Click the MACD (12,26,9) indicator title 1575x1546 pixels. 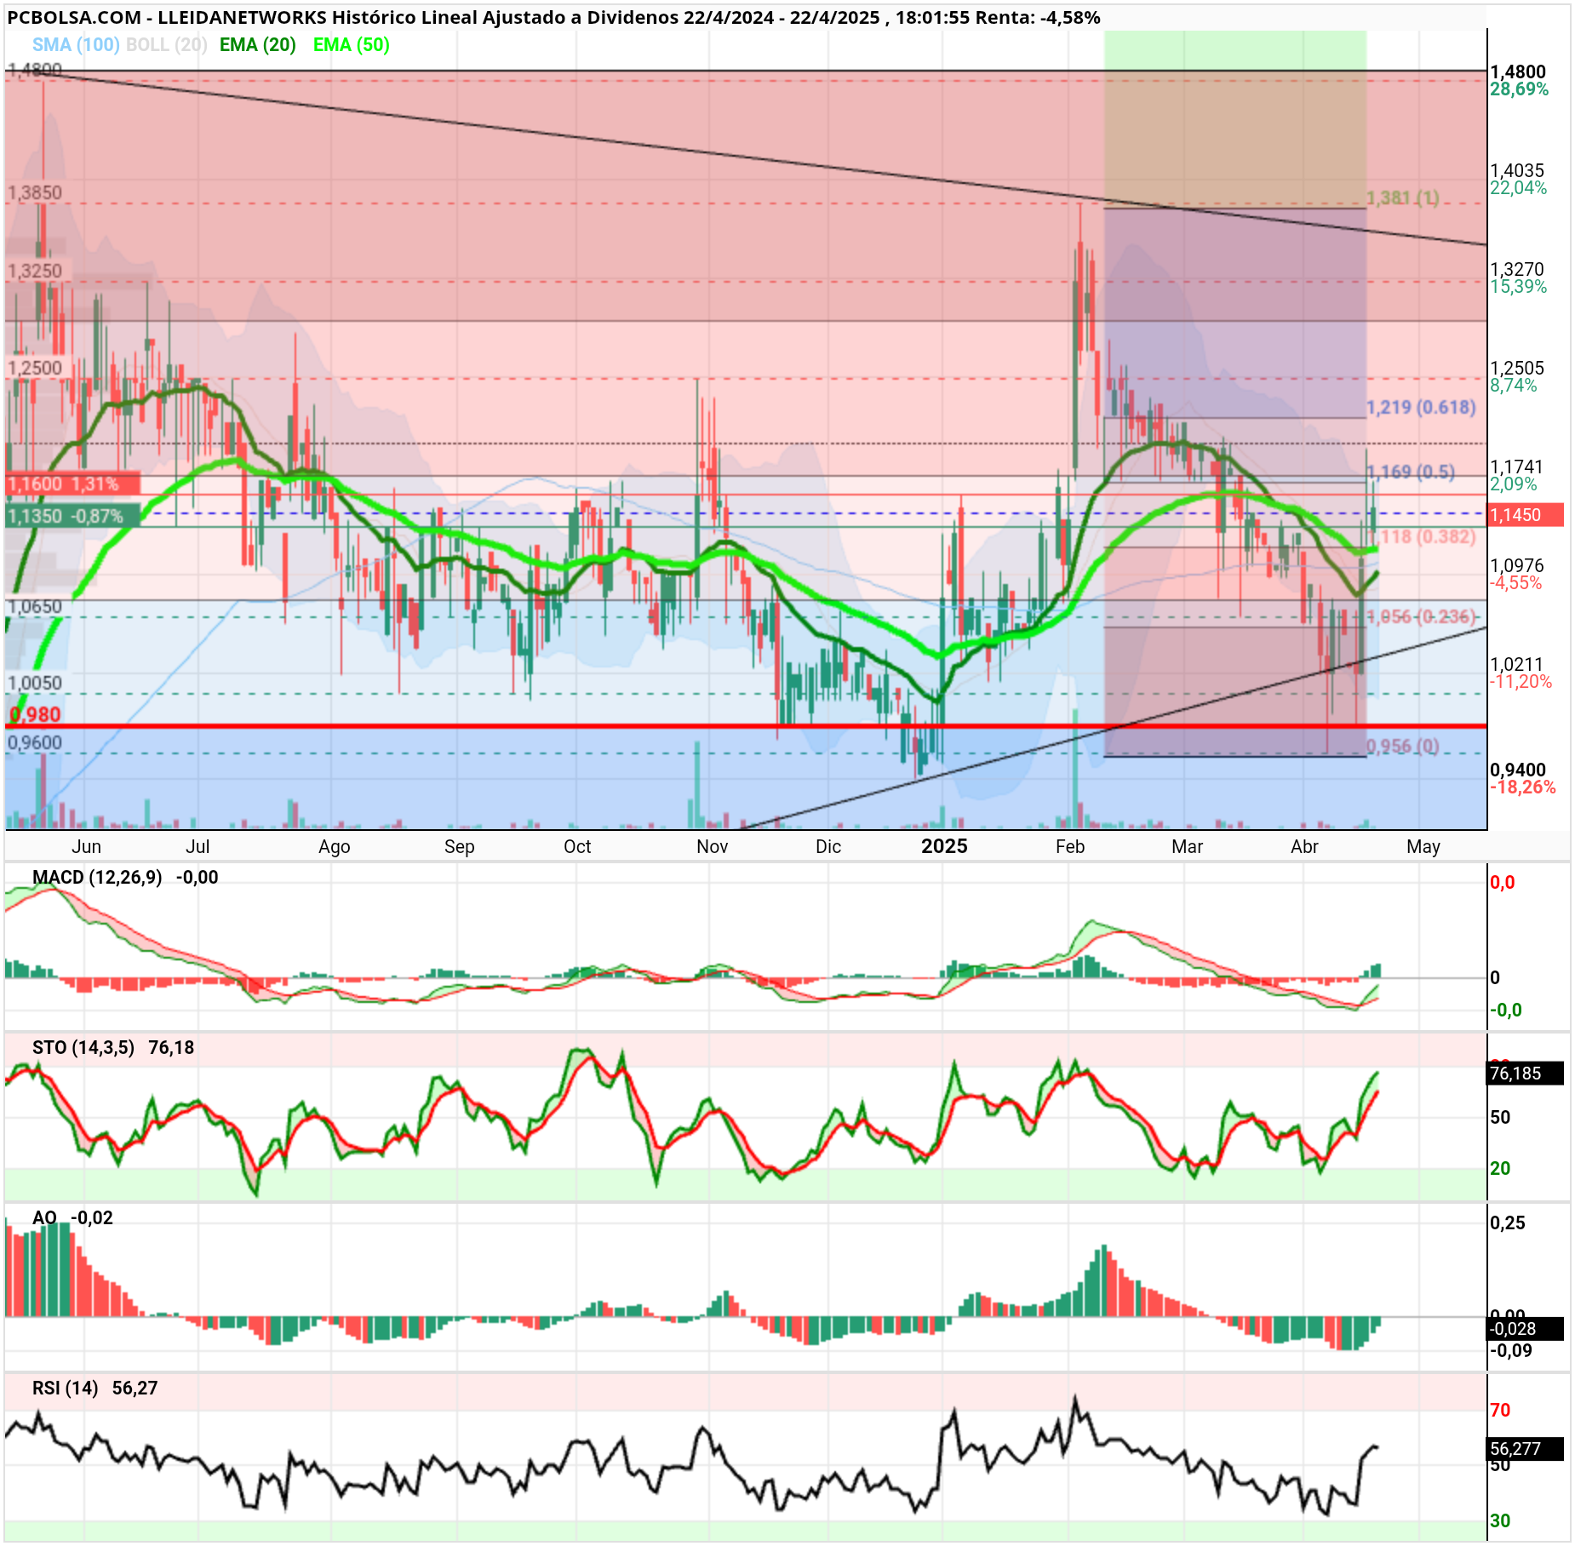click(x=97, y=878)
